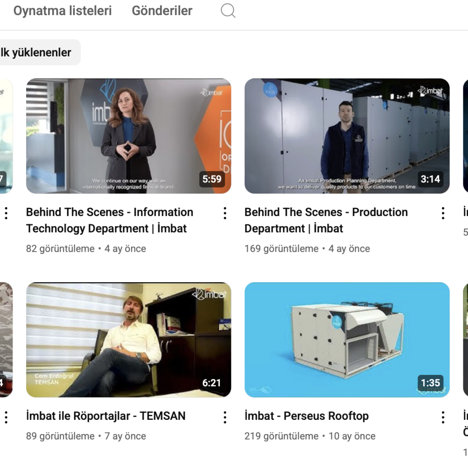
Task: Play the Perseus Rooftop video thumbnail
Action: pyautogui.click(x=347, y=340)
